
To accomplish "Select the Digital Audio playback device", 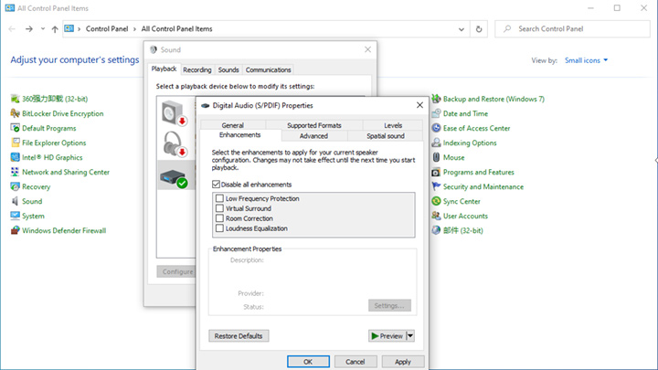I will (x=174, y=175).
